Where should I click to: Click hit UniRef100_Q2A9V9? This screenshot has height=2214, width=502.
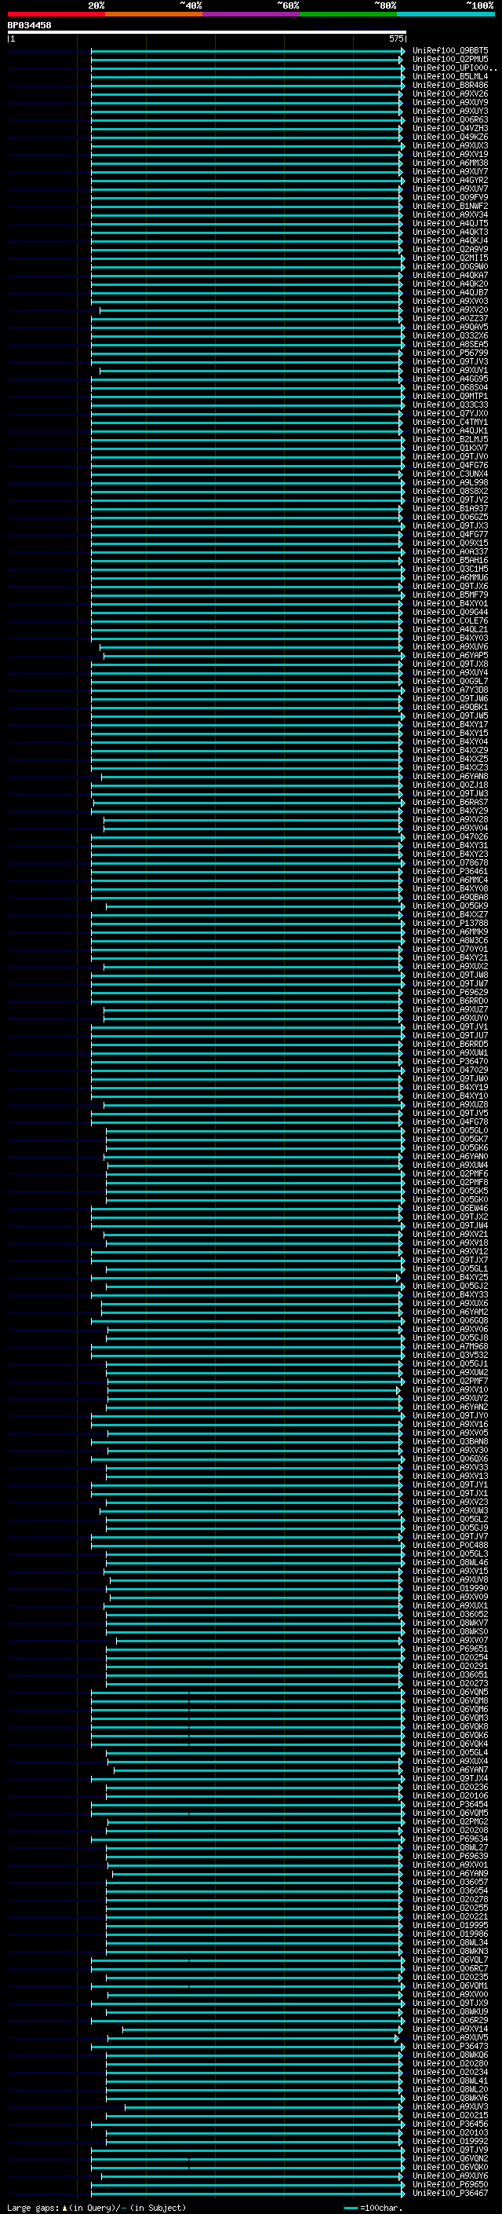click(450, 249)
